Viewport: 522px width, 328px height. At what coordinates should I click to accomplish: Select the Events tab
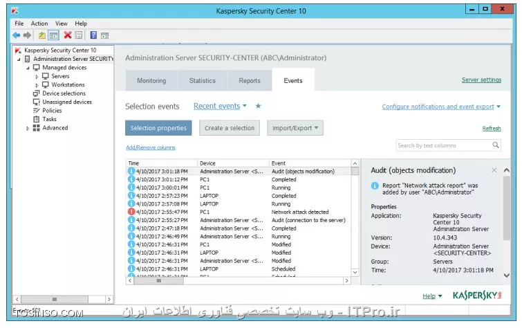coord(293,81)
